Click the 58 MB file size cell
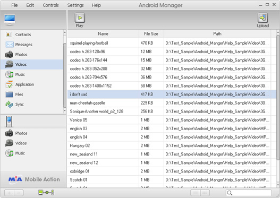This screenshot has height=198, width=280. 151,86
